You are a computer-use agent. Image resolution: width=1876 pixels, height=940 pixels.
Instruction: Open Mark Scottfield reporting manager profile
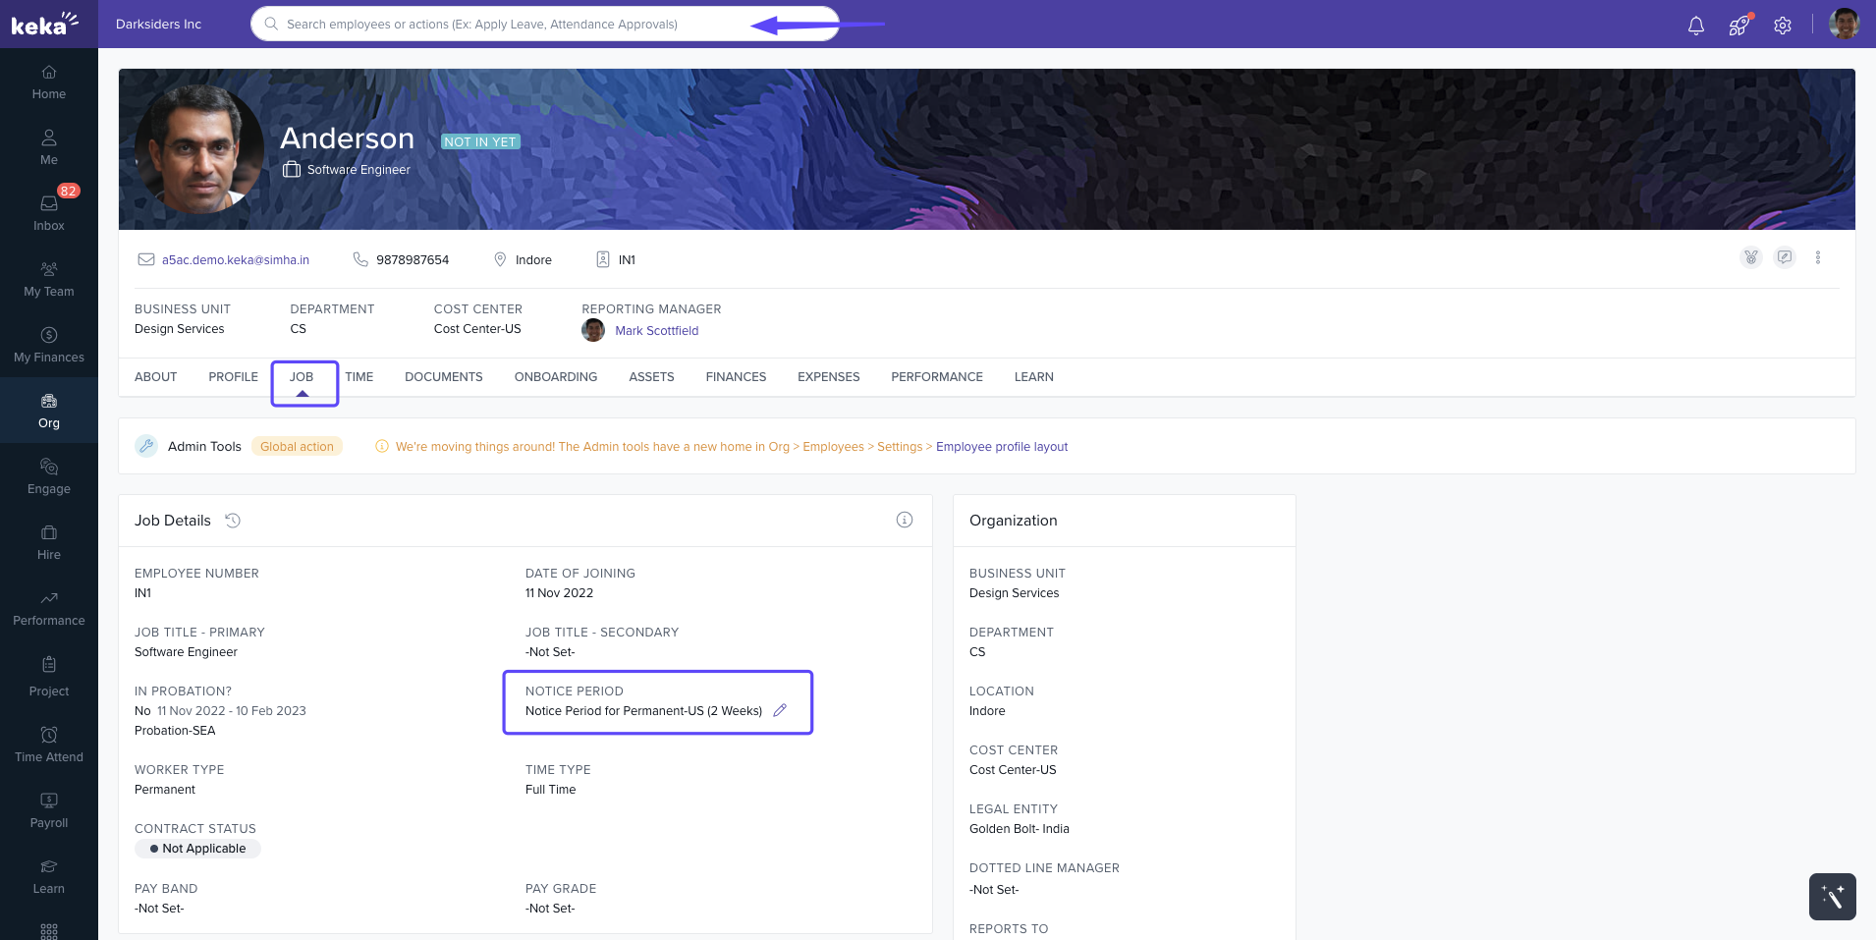(x=656, y=331)
